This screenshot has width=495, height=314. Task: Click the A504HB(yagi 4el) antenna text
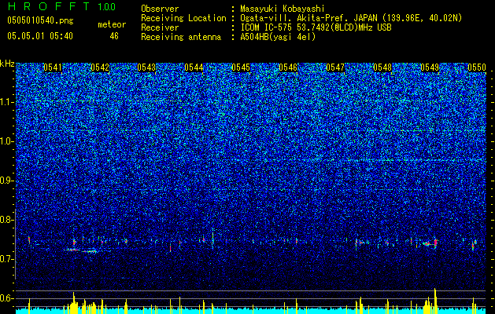click(x=278, y=37)
